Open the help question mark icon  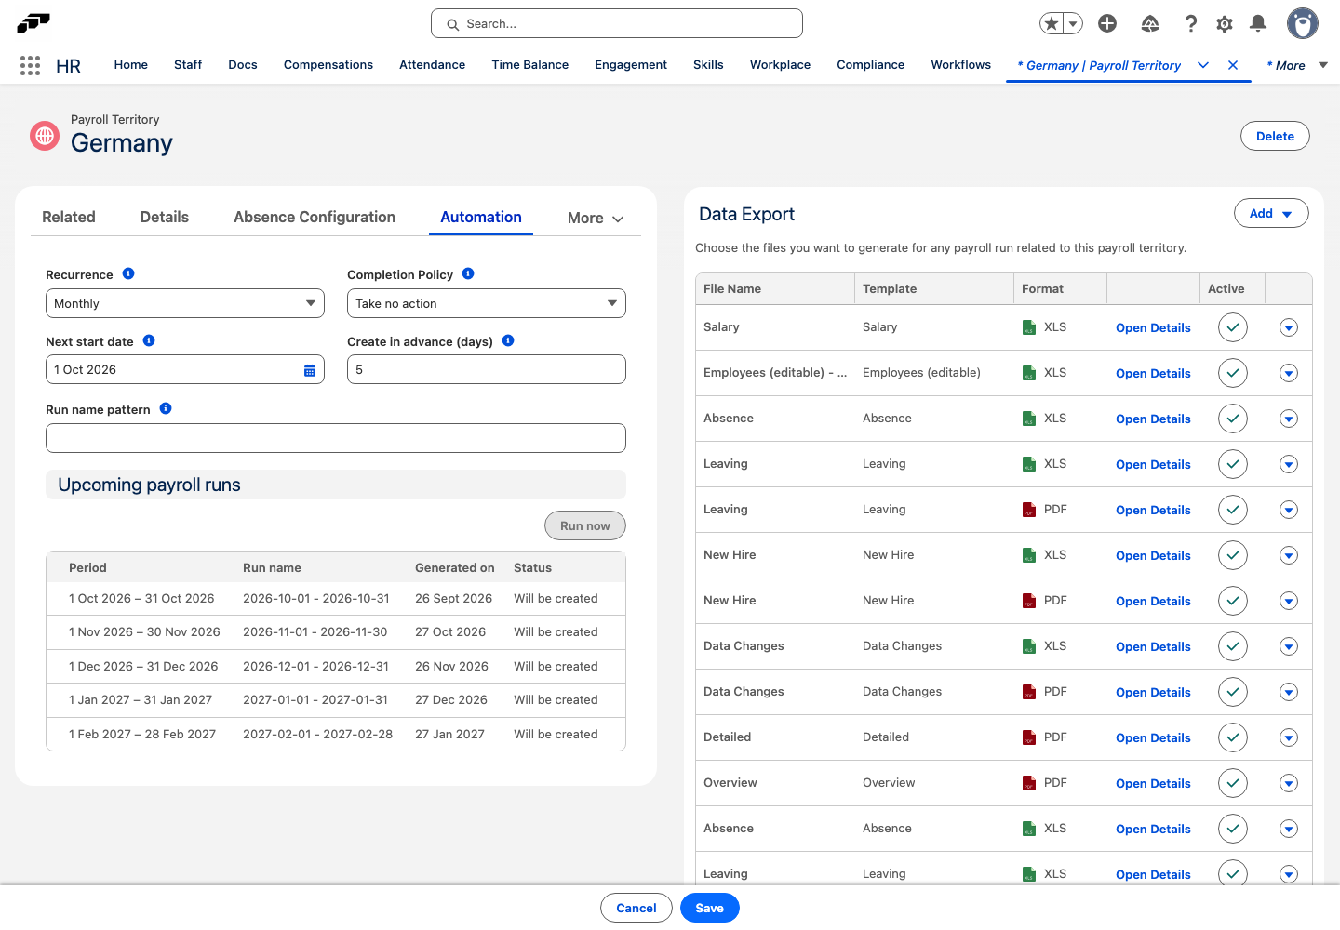1190,23
